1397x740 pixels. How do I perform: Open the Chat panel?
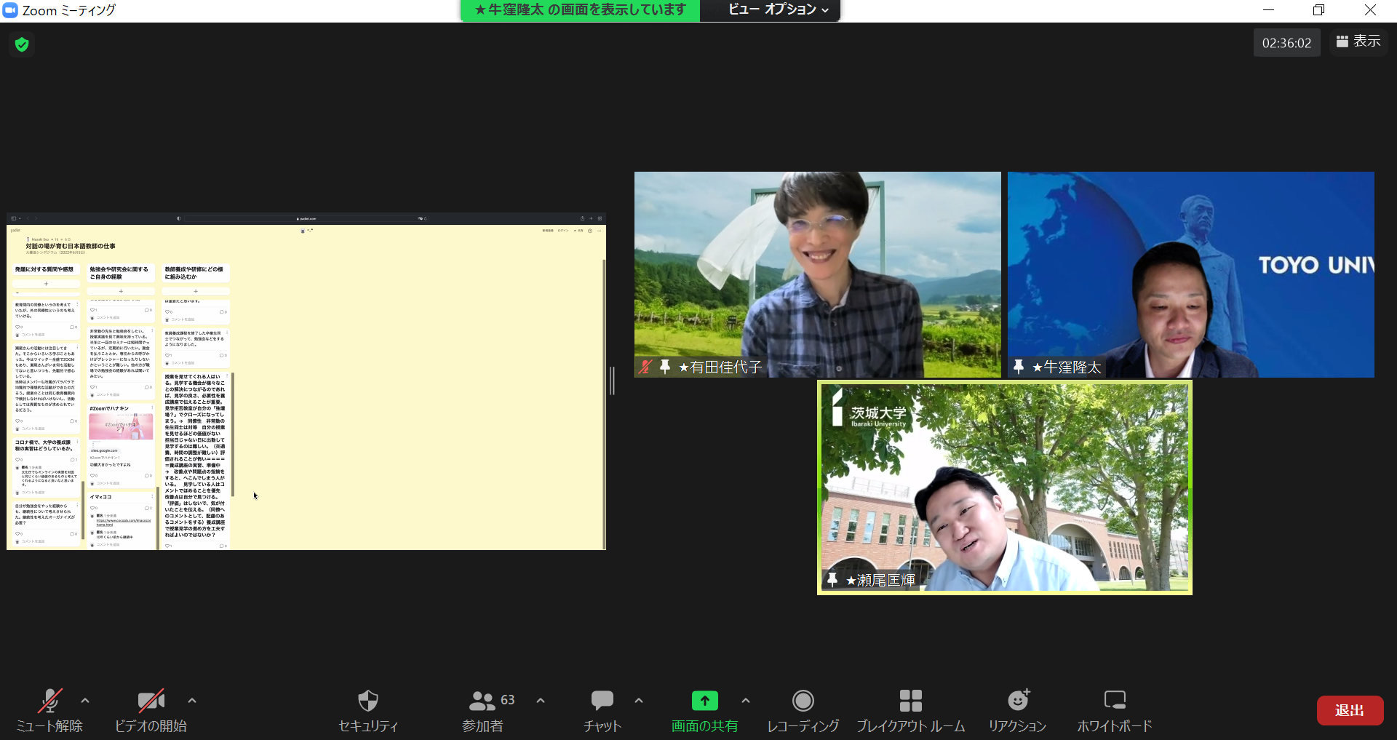pos(602,701)
